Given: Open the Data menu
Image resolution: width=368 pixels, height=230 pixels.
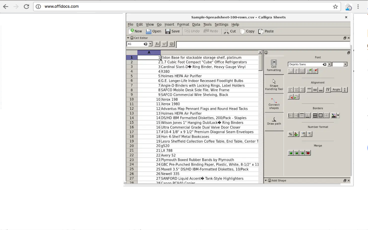Looking at the screenshot, I should click(x=196, y=24).
